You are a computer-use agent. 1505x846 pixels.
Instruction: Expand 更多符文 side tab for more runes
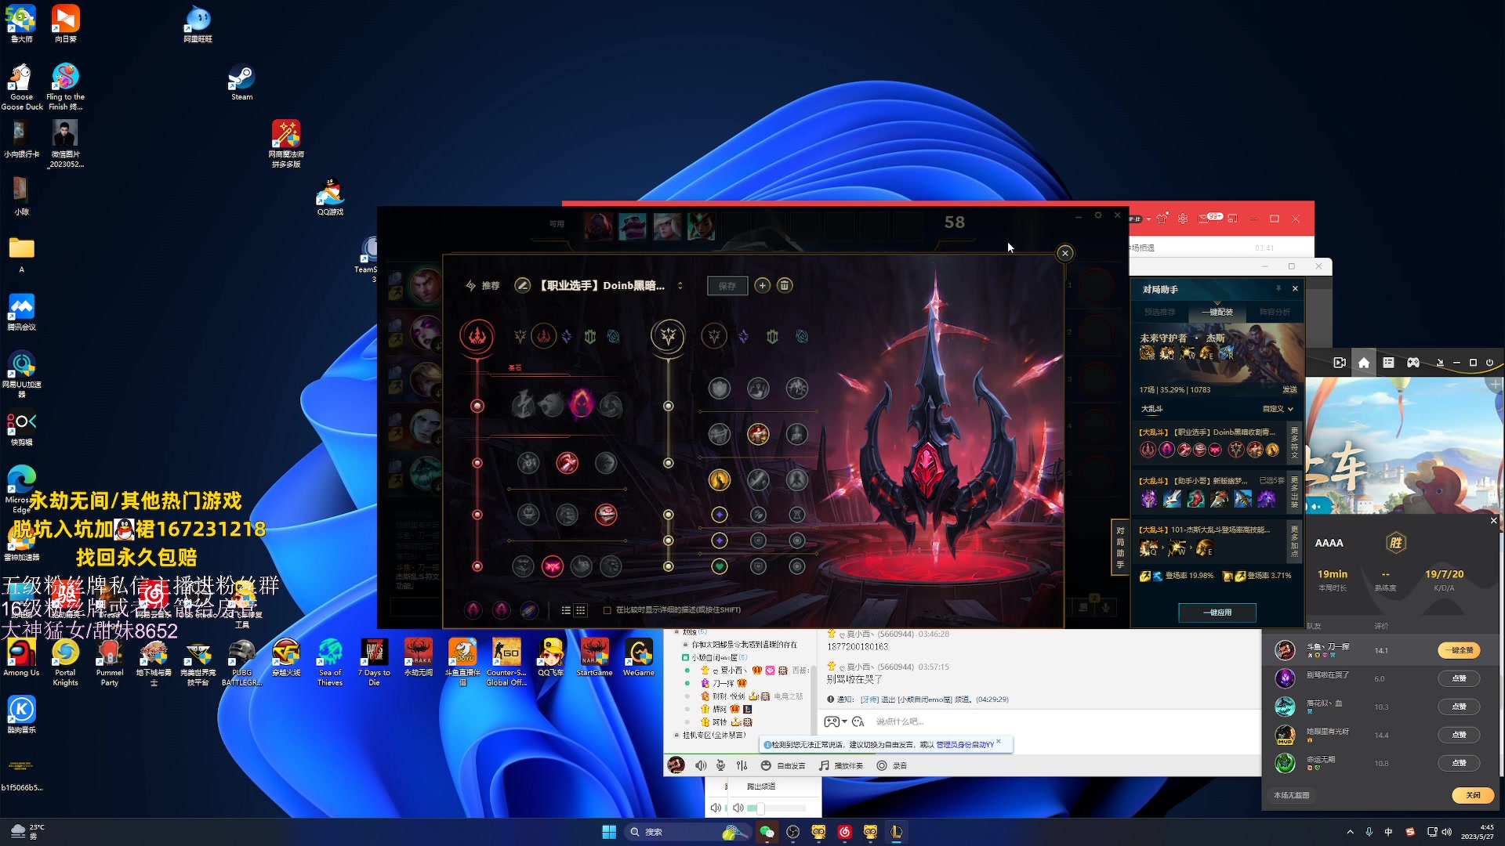tap(1294, 443)
